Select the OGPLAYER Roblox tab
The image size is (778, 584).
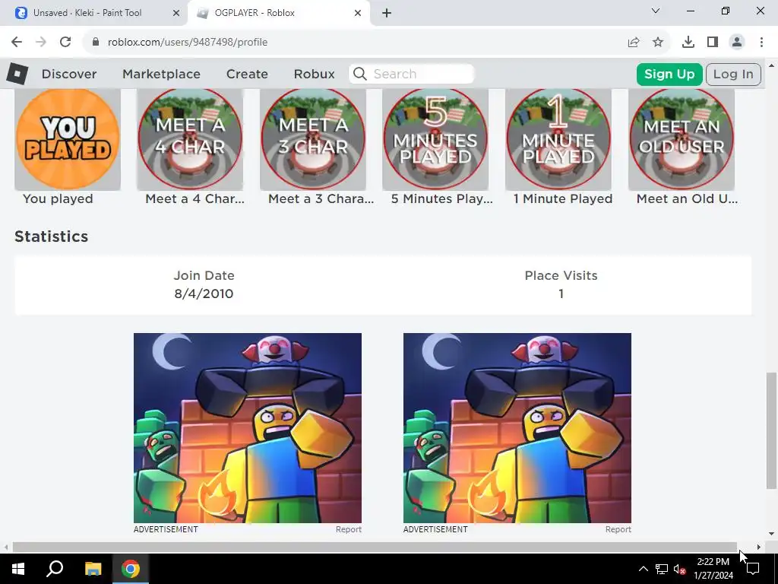[x=278, y=14]
